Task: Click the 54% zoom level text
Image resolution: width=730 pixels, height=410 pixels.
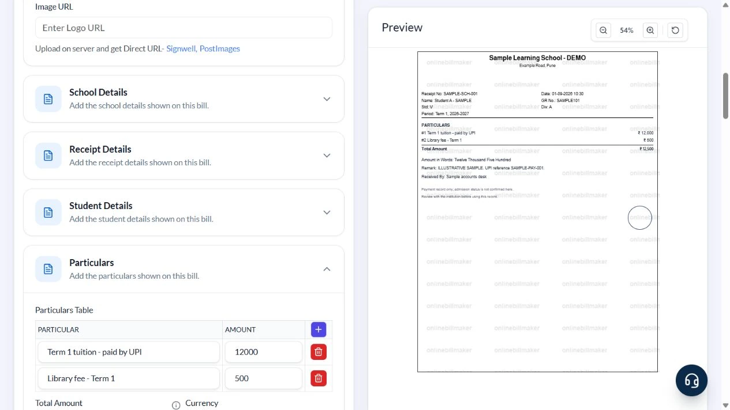Action: [627, 31]
